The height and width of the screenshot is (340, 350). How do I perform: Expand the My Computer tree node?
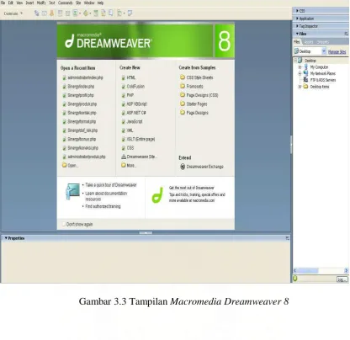(x=300, y=67)
